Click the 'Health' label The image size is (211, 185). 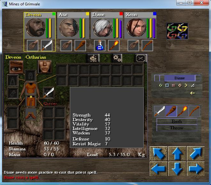pyautogui.click(x=16, y=143)
